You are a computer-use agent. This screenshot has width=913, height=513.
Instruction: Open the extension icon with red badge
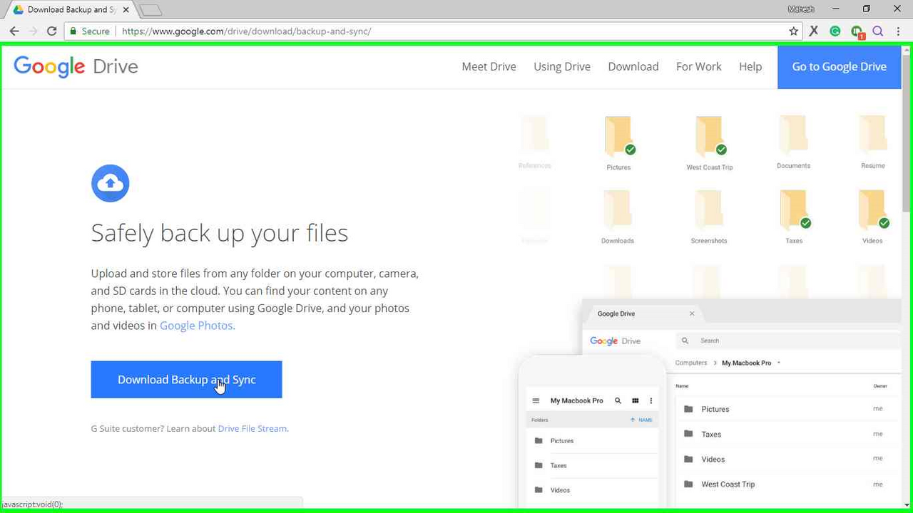(x=857, y=32)
